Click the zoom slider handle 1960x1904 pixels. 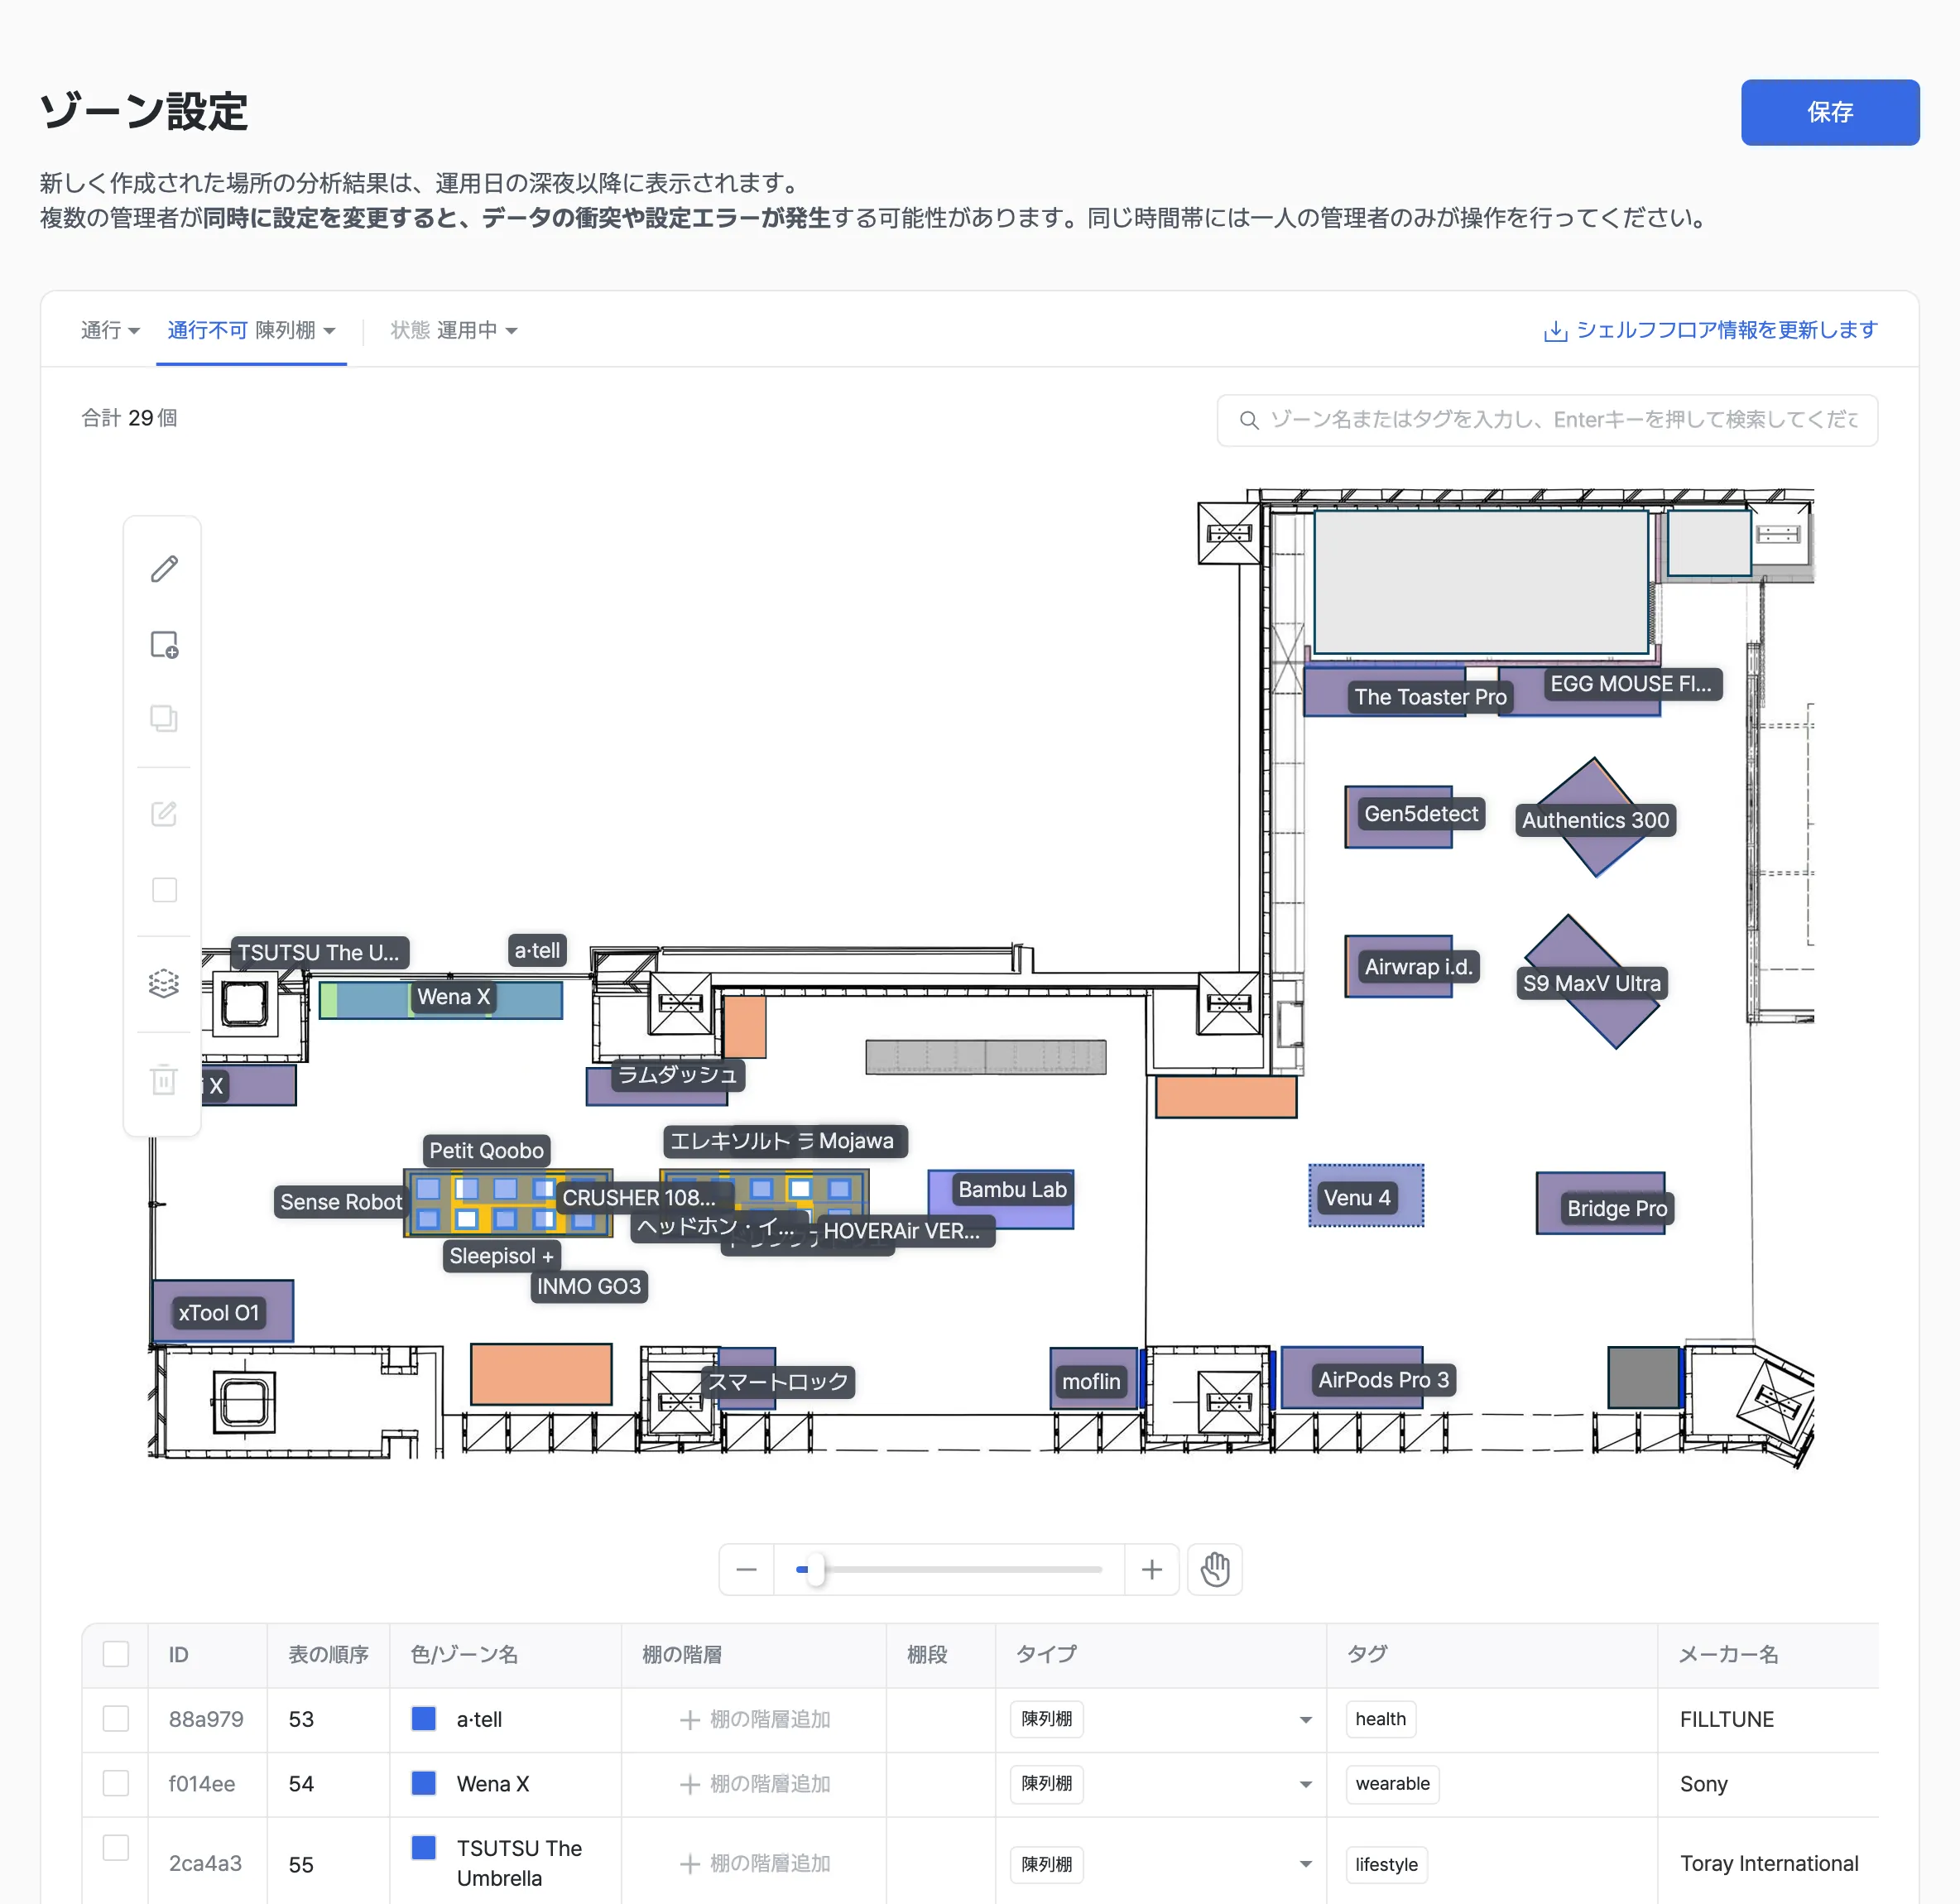coord(816,1569)
